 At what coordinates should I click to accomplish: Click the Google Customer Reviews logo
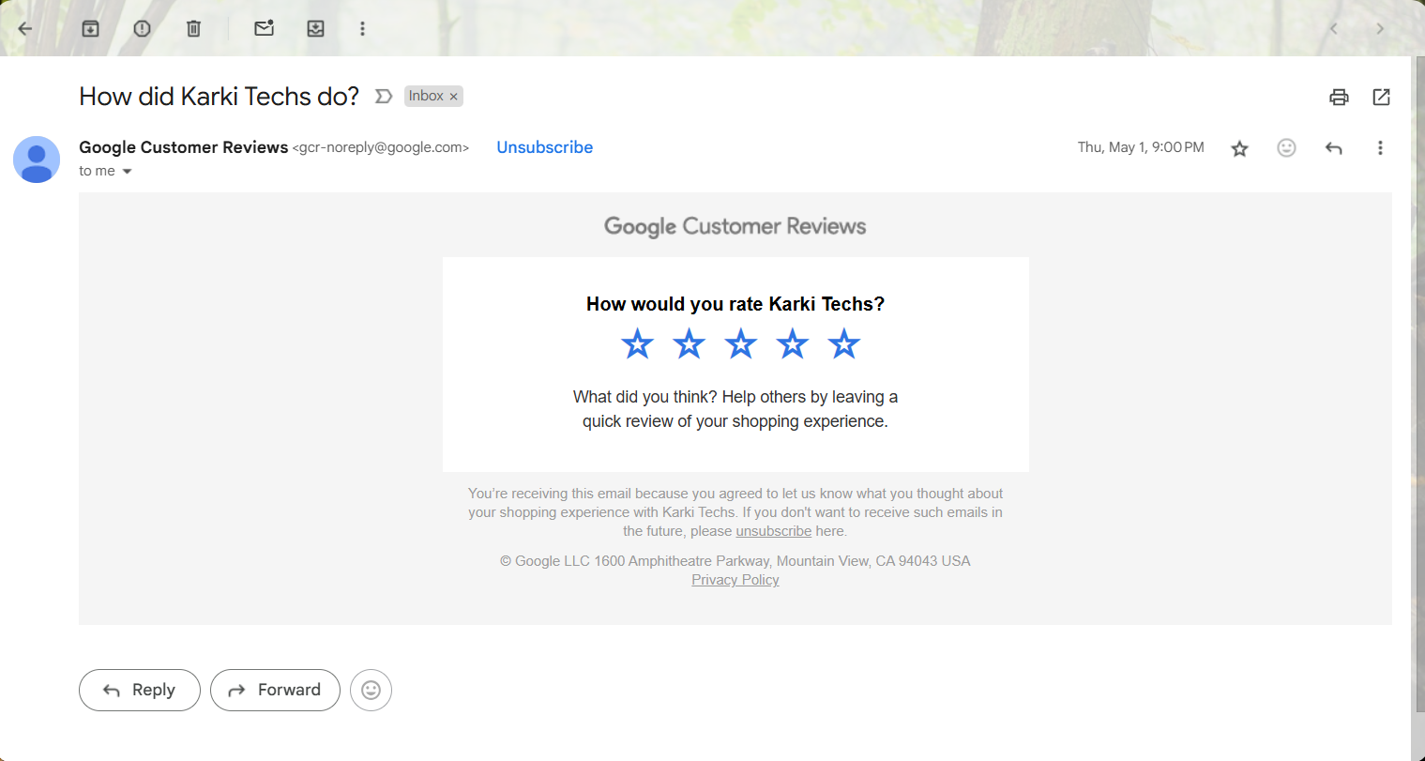coord(735,226)
